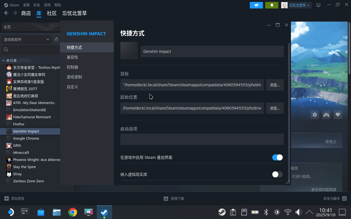Open the 忘忧北萱草 account dropdown
The image size is (351, 219).
(296, 5)
